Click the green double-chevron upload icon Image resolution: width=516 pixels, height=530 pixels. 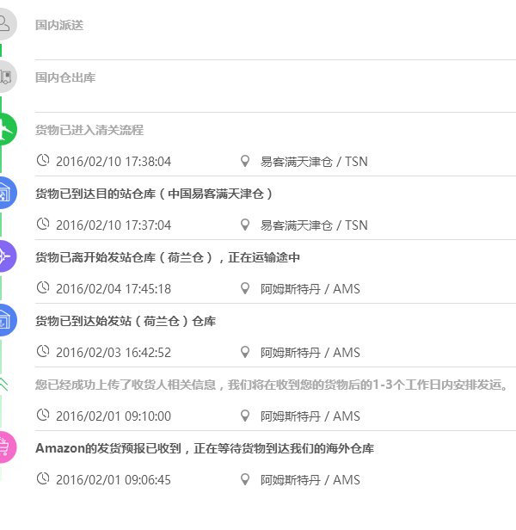click(x=4, y=384)
